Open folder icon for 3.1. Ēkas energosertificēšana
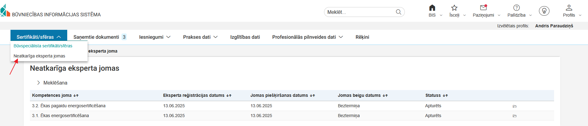Screen dimensions: 588x126 point(515,116)
